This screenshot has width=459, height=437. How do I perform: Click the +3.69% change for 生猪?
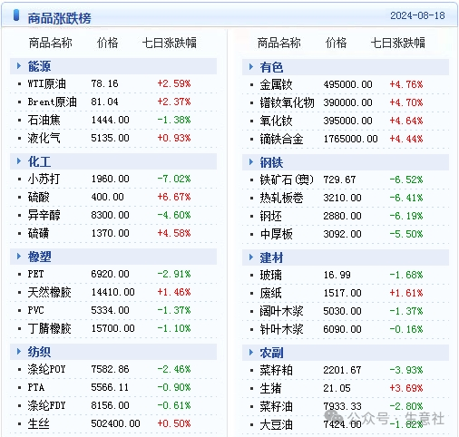pos(405,388)
